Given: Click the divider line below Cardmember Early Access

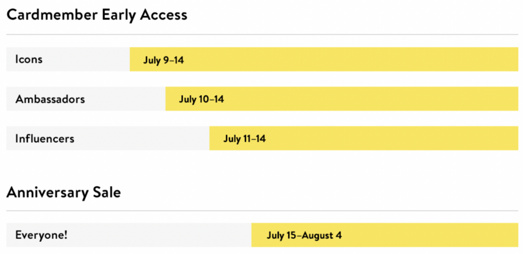Looking at the screenshot, I should click(x=262, y=34).
